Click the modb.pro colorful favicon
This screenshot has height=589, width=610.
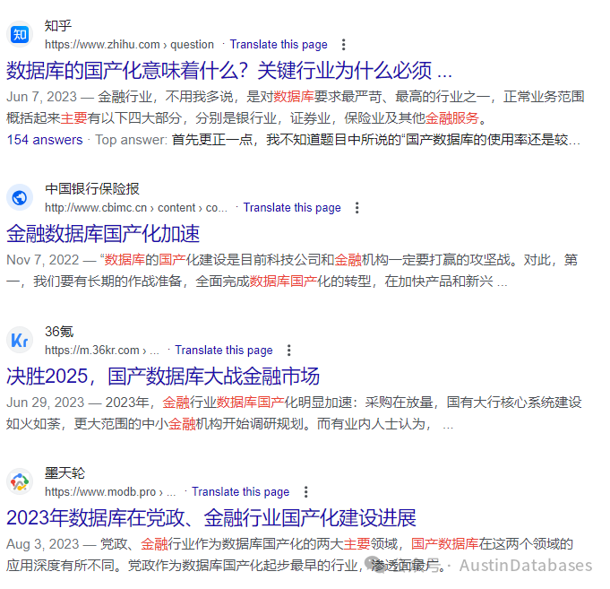click(20, 482)
